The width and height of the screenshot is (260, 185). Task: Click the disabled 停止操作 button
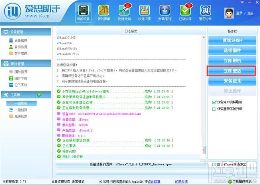232,91
